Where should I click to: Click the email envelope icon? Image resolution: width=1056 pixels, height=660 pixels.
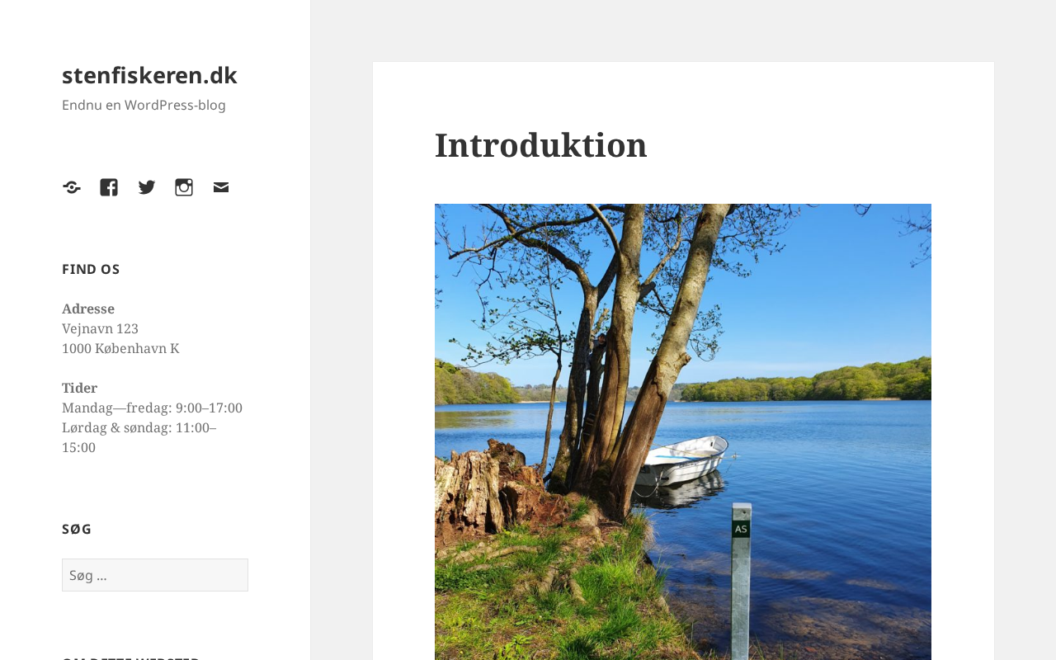tap(221, 187)
